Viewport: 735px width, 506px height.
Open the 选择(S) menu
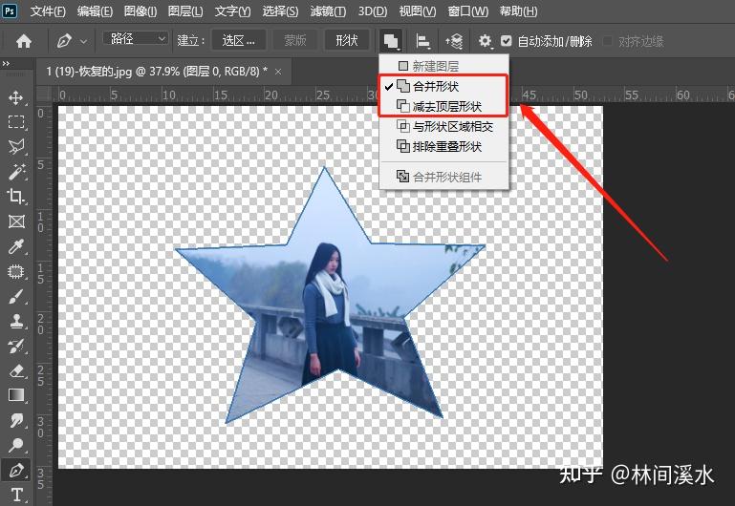pyautogui.click(x=280, y=11)
